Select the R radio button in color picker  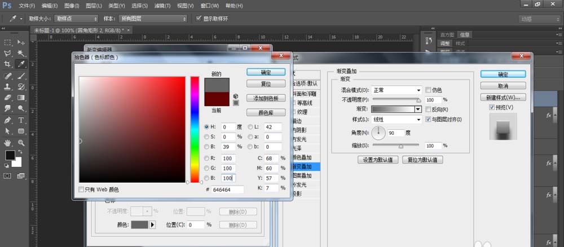[206, 158]
